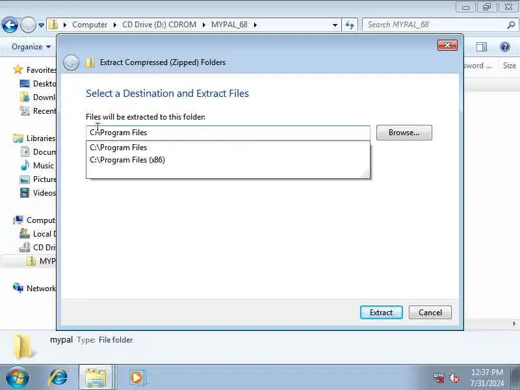Launch Internet Explorer from taskbar
Viewport: 520px width, 390px height.
58,378
